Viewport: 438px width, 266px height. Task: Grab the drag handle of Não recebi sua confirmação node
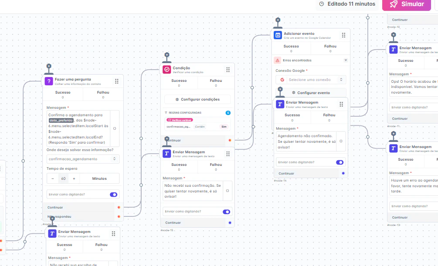pyautogui.click(x=228, y=154)
